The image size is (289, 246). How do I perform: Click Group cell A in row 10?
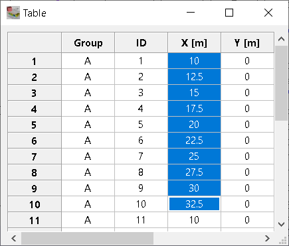pos(88,204)
